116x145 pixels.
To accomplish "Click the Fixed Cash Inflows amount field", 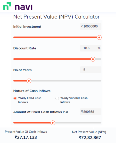I will 91,112.
